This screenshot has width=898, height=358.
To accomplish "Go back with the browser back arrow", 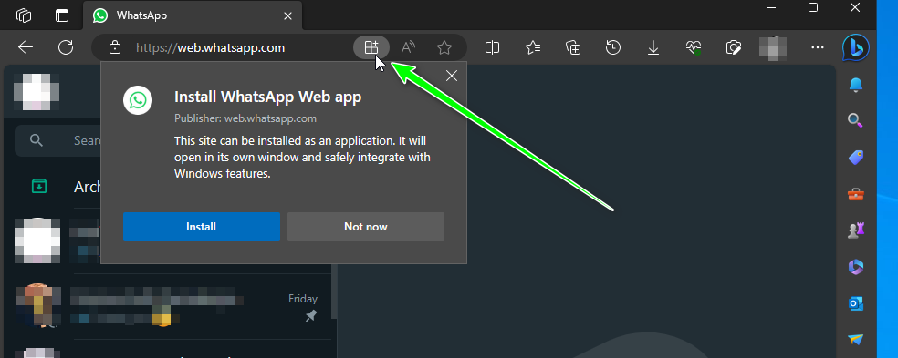I will click(x=26, y=47).
